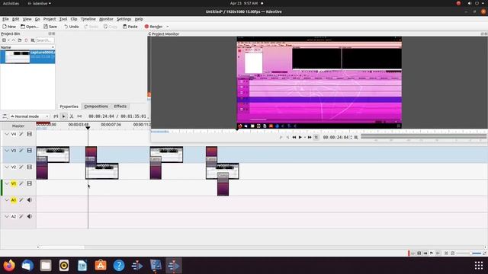488x274 pixels.
Task: Open the track compositing menu left of Normal mode
Action: click(x=5, y=116)
